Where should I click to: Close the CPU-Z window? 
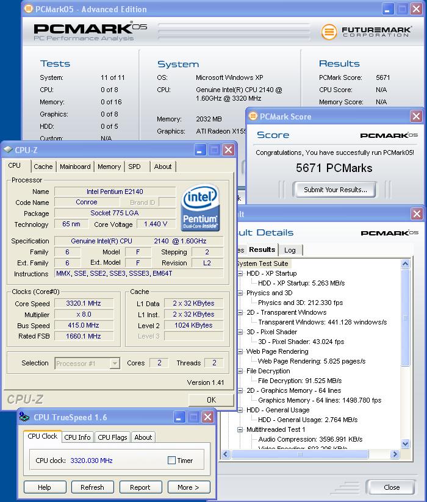[x=228, y=150]
